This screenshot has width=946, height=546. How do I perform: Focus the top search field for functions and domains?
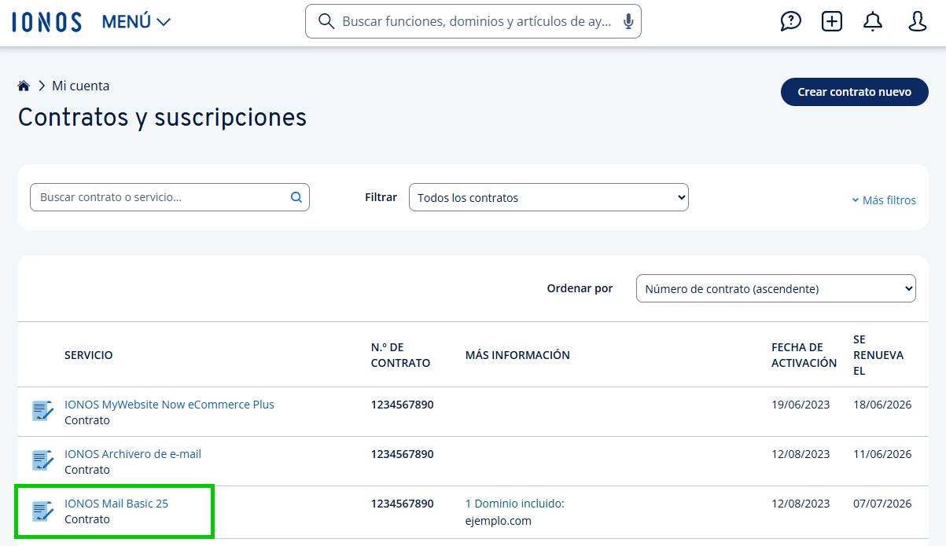tap(473, 21)
